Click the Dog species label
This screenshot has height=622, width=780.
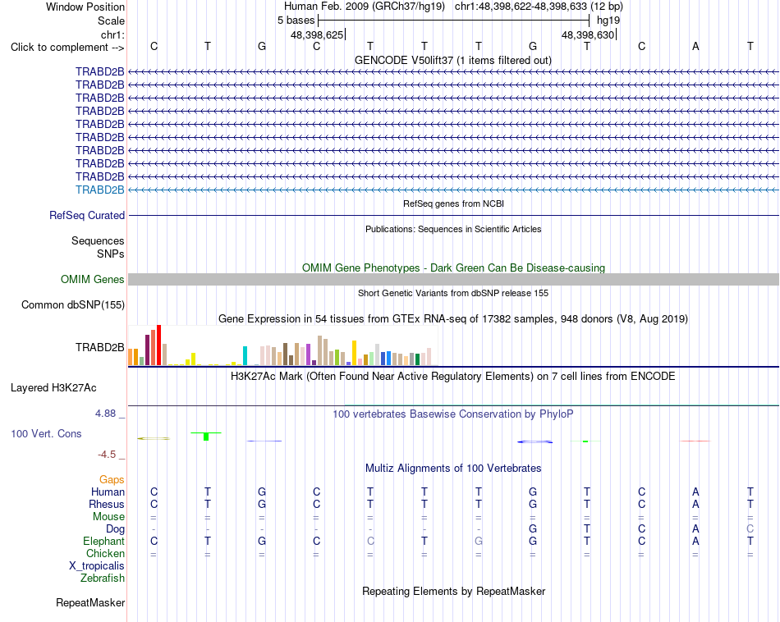click(x=115, y=529)
